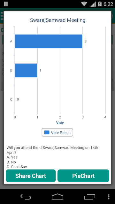Open the recent apps navigation icon
115x204 pixels.
[x=89, y=197]
